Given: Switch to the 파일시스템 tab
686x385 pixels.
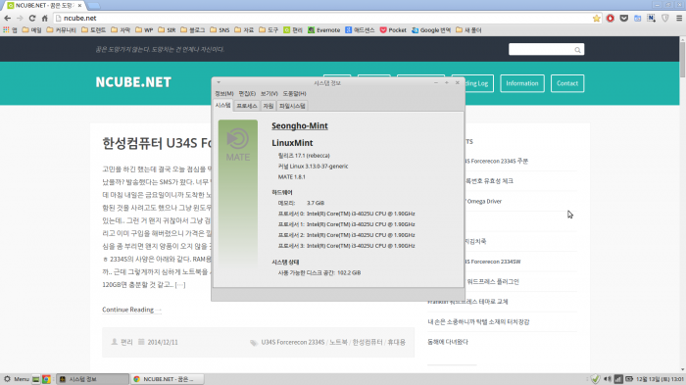Looking at the screenshot, I should [x=292, y=106].
